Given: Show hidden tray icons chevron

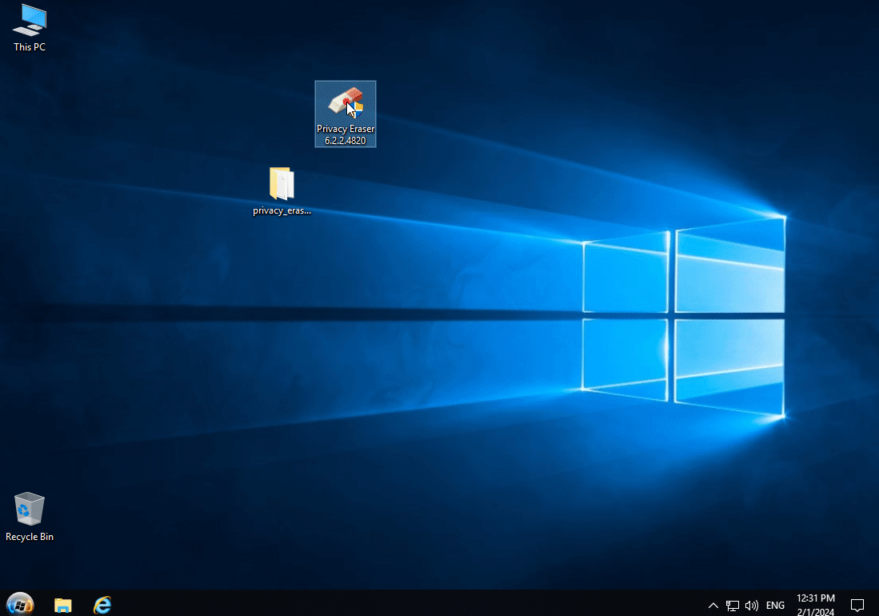Looking at the screenshot, I should coord(713,606).
